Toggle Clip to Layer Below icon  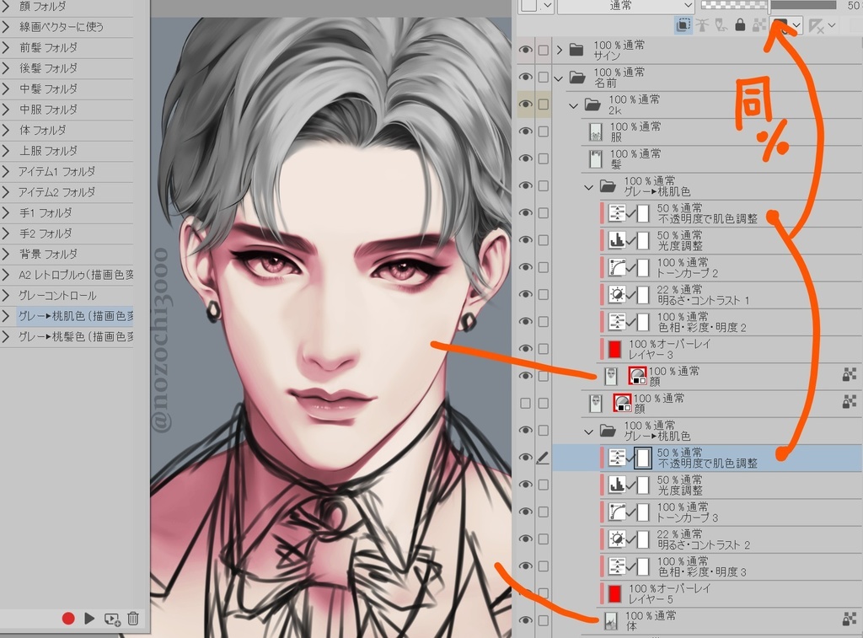[683, 24]
